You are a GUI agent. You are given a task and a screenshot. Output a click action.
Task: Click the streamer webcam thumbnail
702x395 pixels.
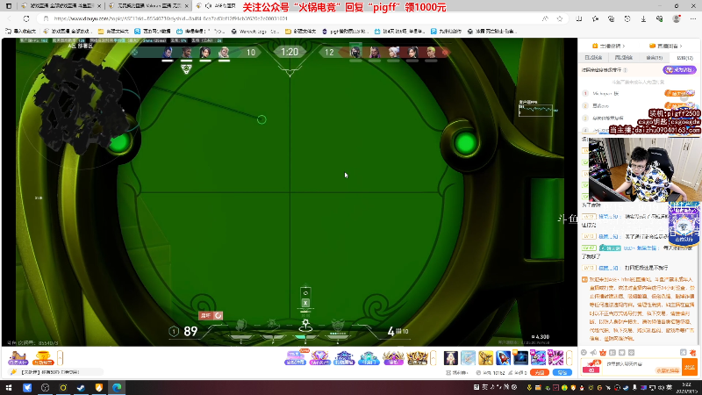[644, 169]
